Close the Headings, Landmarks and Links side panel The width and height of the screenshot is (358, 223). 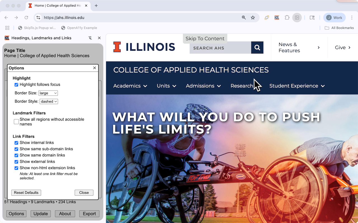[x=99, y=38]
